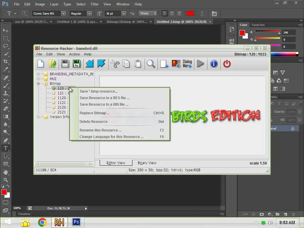
Task: Expand the BRANDING_METADATA_RE folder node
Action: tap(38, 74)
